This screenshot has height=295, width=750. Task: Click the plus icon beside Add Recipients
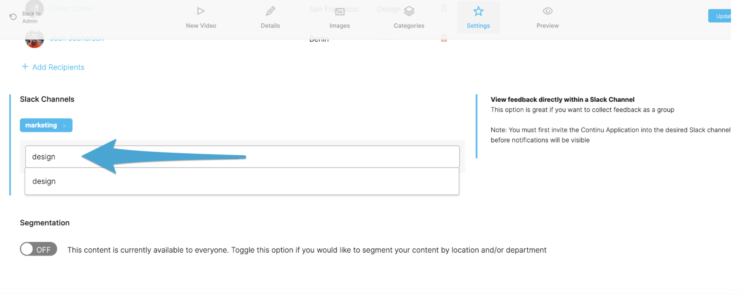click(25, 67)
